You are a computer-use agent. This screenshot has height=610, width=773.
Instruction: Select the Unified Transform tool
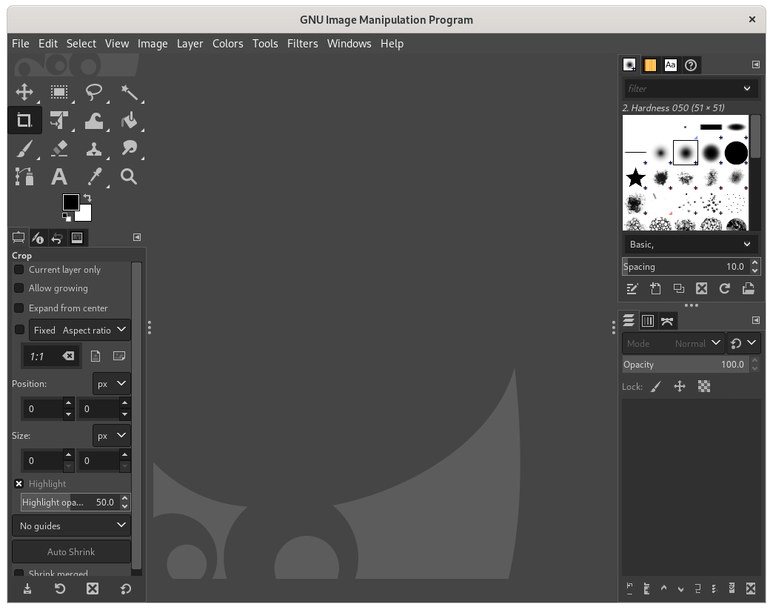point(59,120)
